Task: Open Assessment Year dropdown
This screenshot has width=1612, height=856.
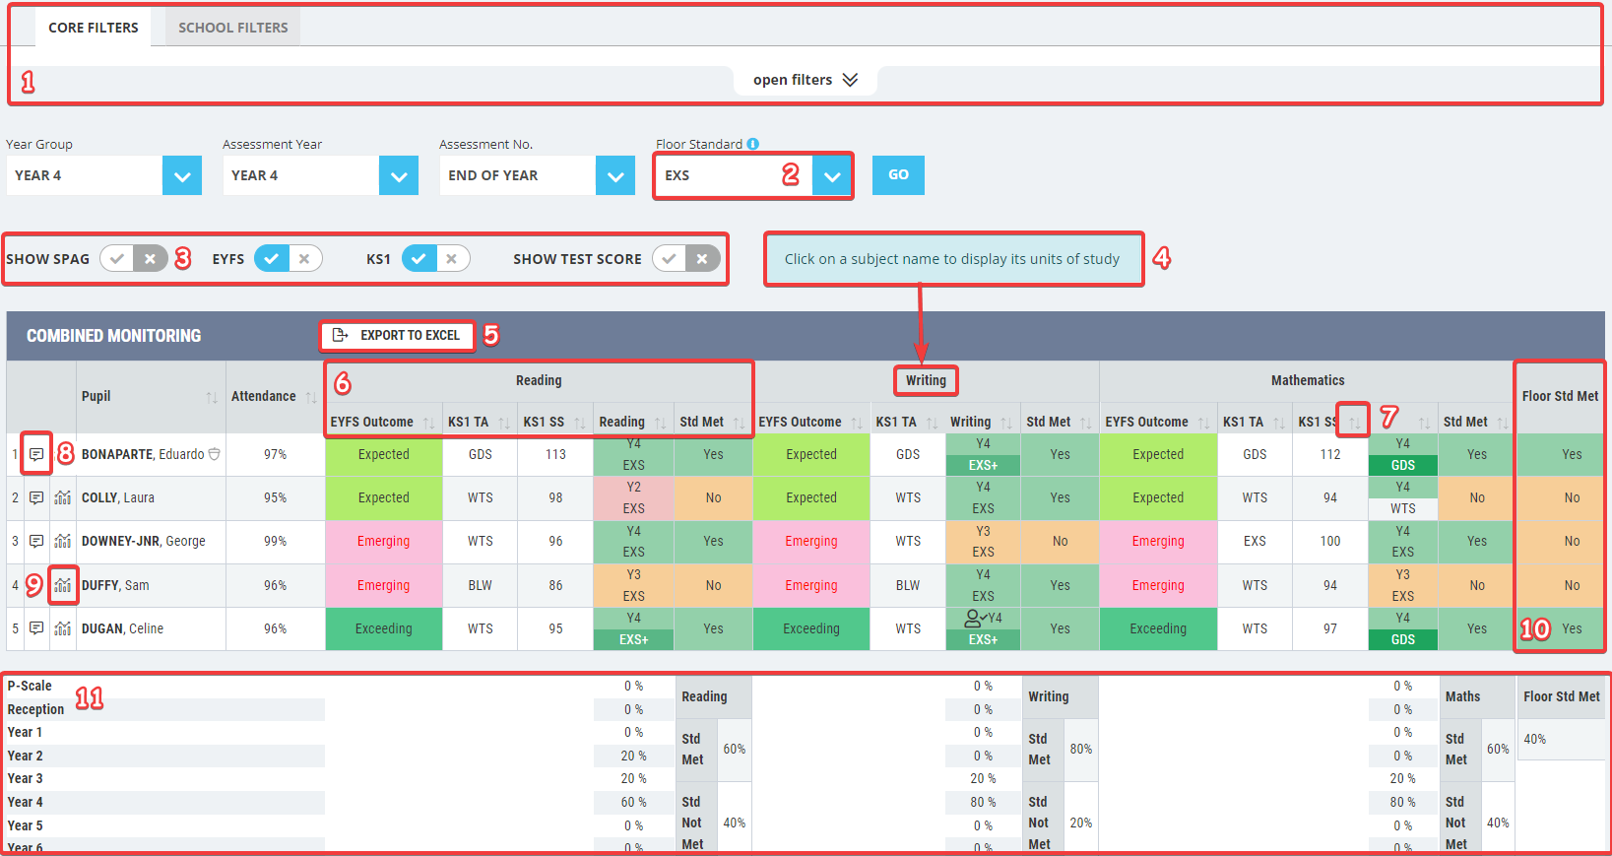Action: tap(399, 175)
